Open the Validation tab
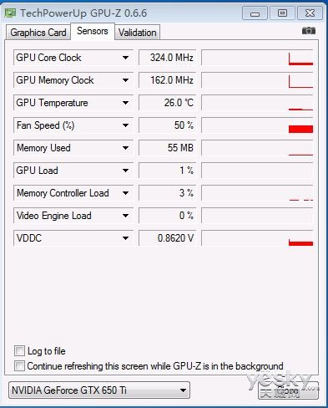Viewport: 328px width, 408px height. pos(138,33)
